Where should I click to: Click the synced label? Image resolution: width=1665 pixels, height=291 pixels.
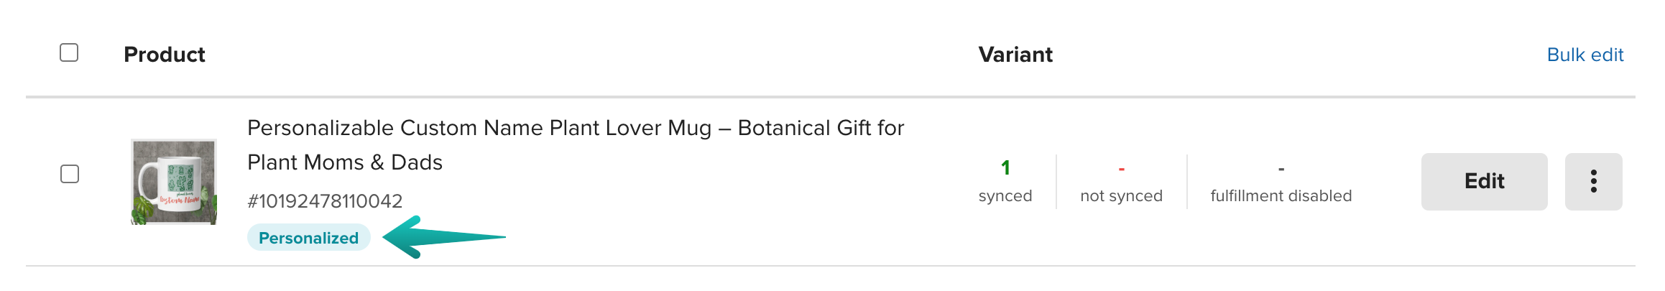[1005, 195]
